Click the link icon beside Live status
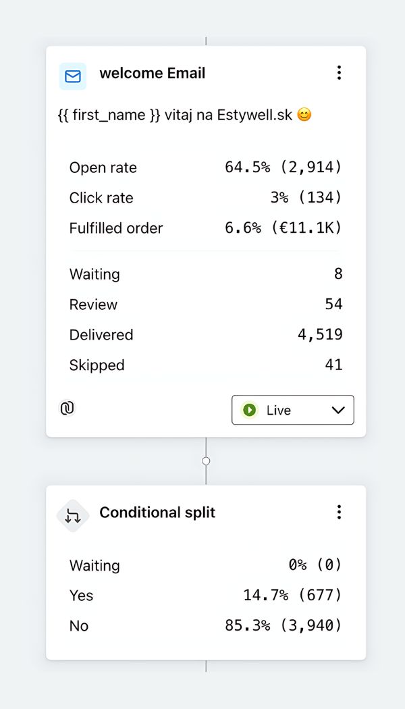This screenshot has height=709, width=405. coord(67,408)
